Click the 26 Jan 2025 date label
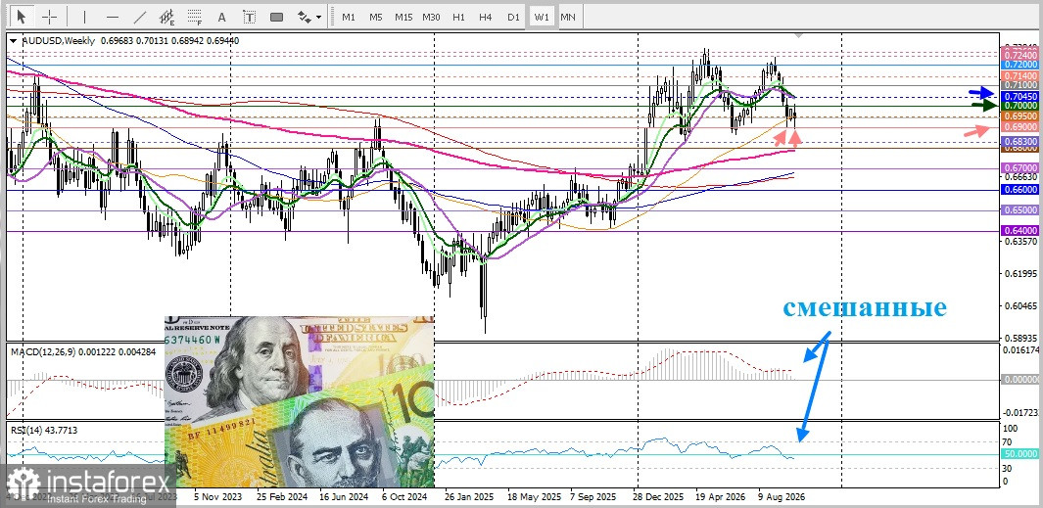Image resolution: width=1043 pixels, height=508 pixels. pyautogui.click(x=469, y=496)
